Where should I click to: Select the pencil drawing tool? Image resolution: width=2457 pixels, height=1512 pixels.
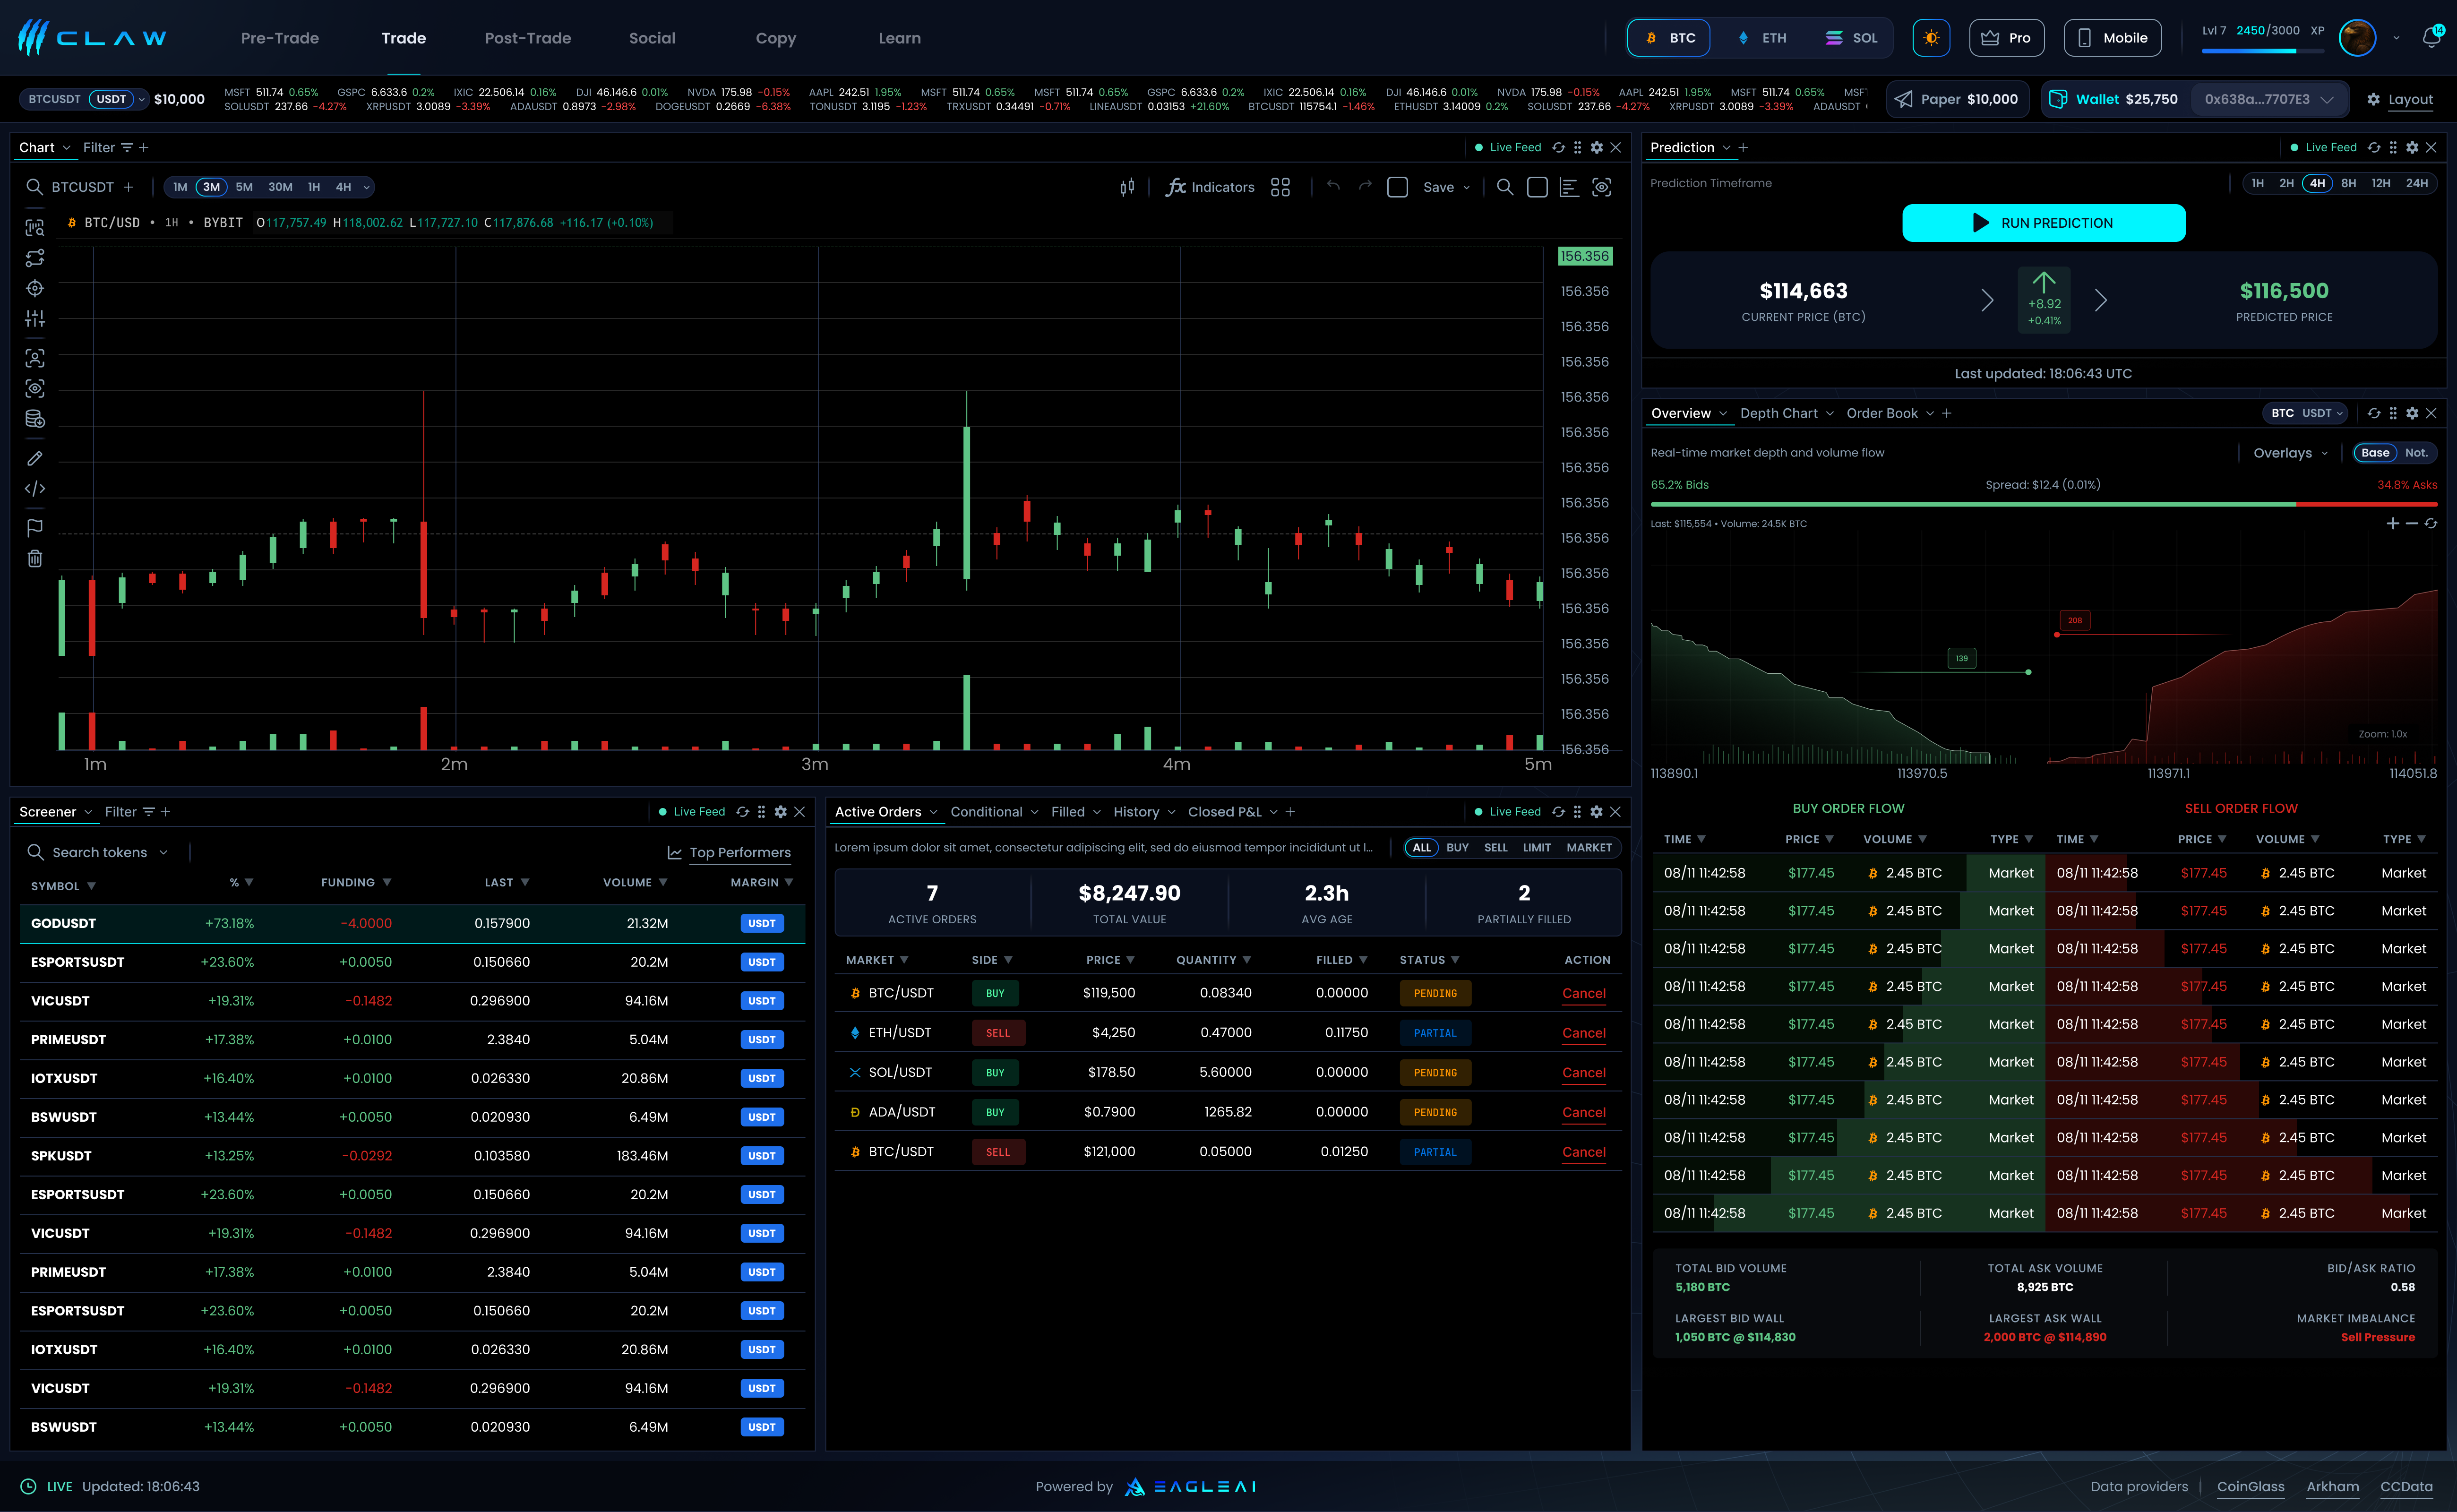click(35, 458)
